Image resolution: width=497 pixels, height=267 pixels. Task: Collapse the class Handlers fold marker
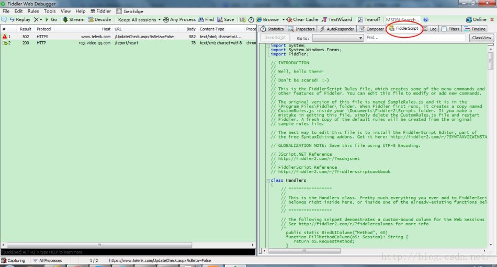click(x=268, y=181)
